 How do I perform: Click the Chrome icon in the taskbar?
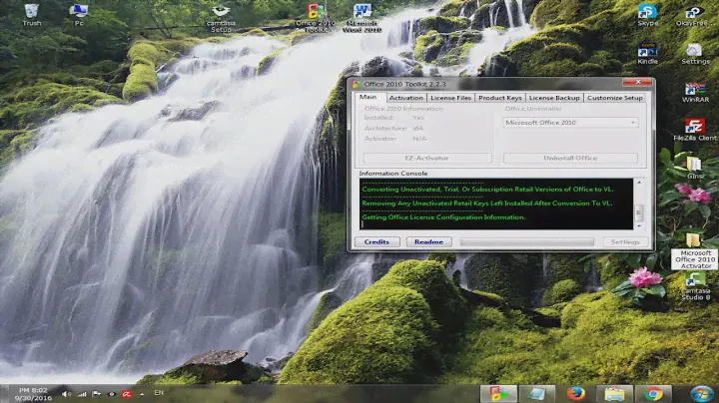click(653, 393)
